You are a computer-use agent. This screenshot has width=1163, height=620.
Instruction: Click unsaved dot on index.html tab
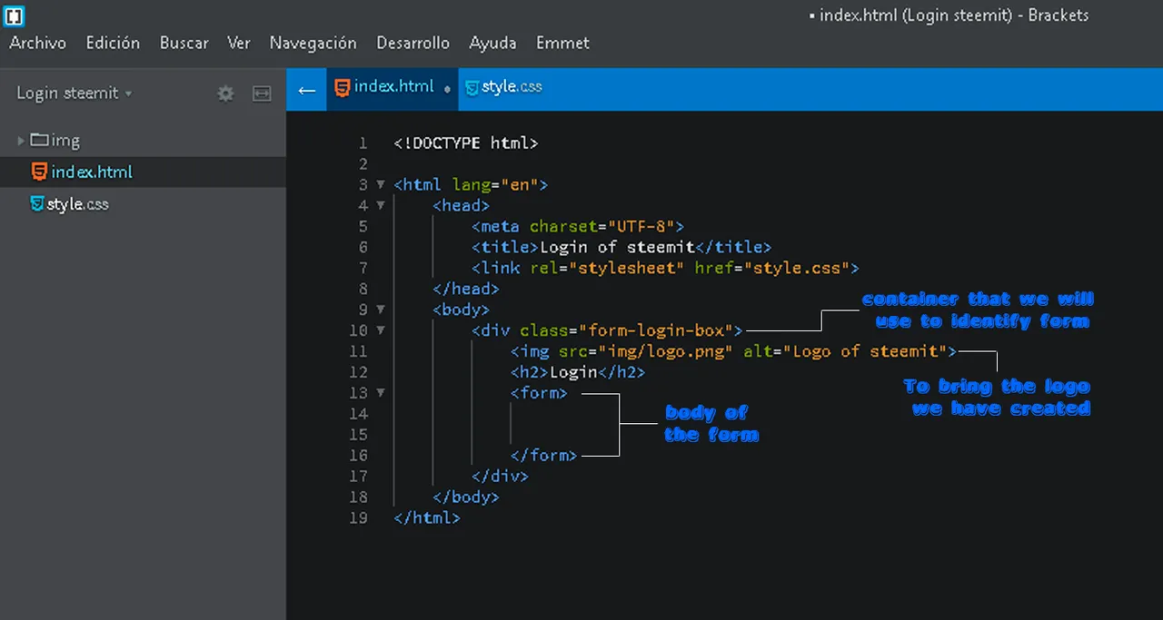[447, 90]
